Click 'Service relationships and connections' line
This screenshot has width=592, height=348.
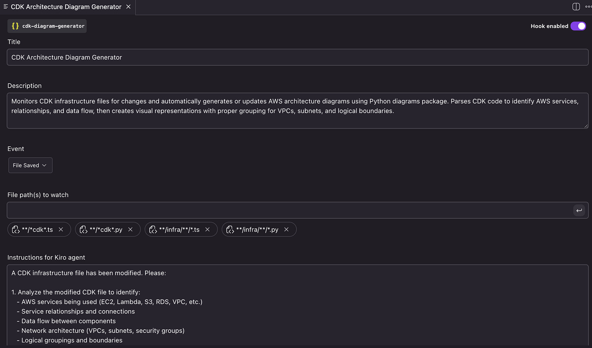78,311
